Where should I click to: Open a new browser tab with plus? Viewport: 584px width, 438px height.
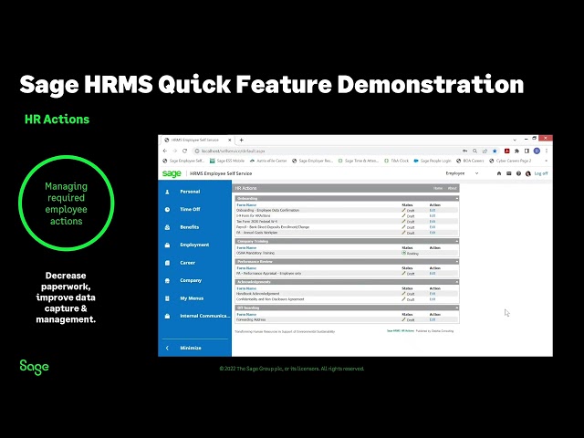[241, 140]
